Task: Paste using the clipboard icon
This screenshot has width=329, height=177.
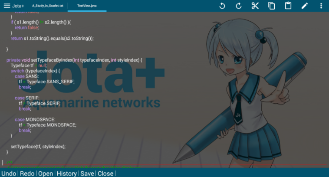Action: coord(288,6)
